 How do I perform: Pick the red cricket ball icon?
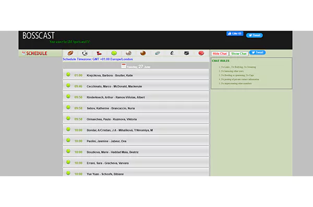coord(201,53)
